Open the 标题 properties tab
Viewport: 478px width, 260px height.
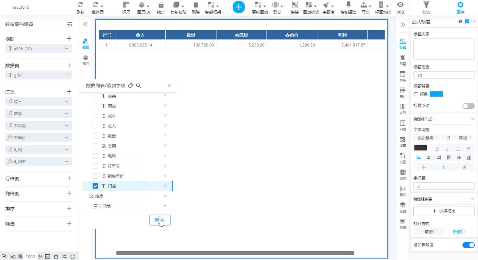pos(402,43)
